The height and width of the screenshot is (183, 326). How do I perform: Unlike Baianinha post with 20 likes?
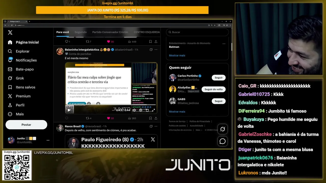110,118
